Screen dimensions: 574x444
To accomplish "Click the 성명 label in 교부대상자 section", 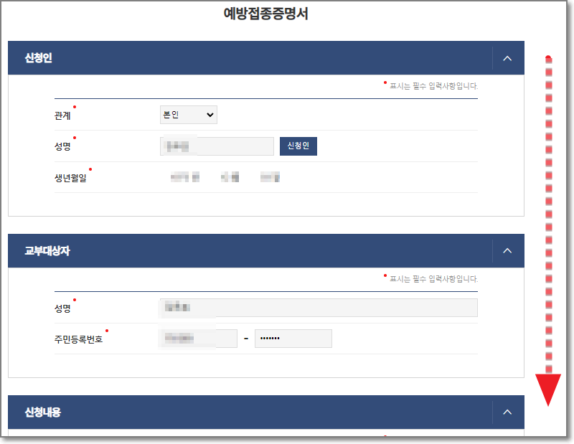I will 62,308.
